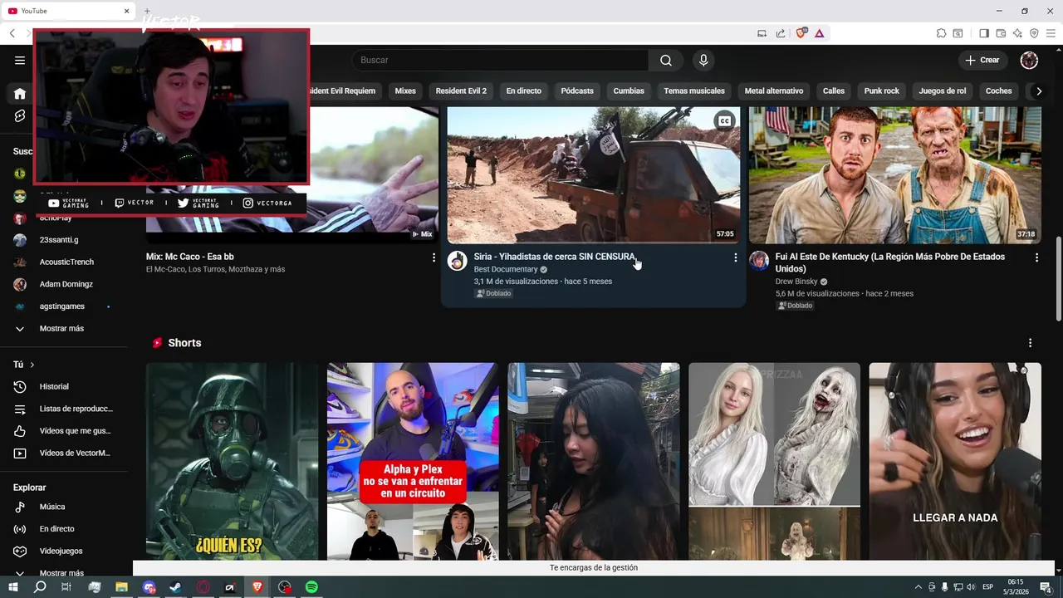Go back with browser back arrow

12,33
